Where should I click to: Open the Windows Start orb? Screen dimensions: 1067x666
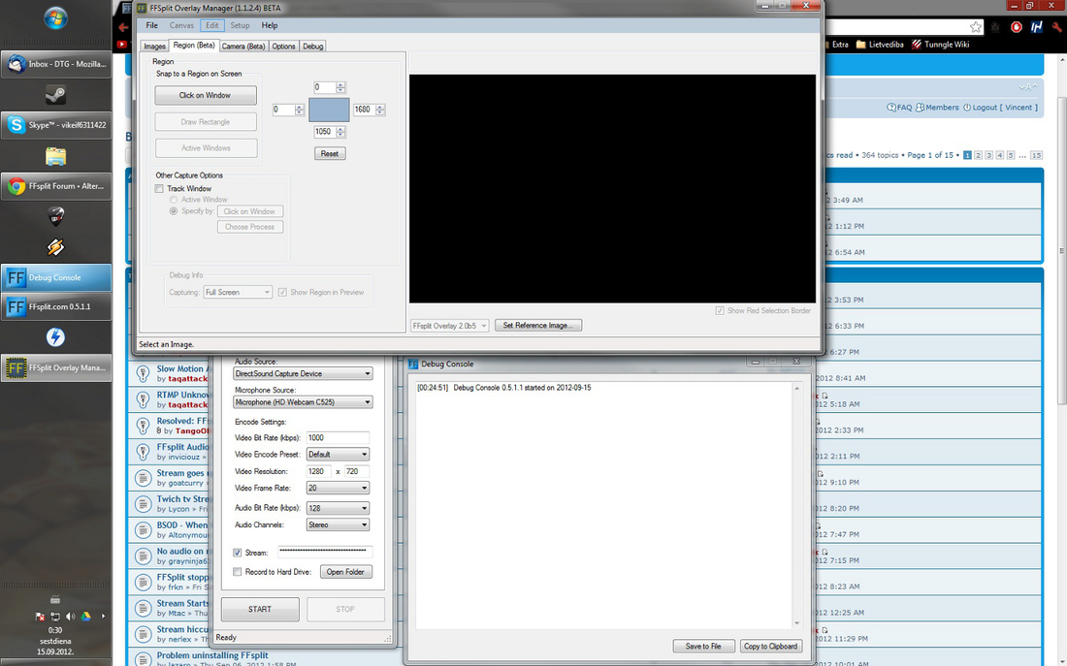(56, 18)
